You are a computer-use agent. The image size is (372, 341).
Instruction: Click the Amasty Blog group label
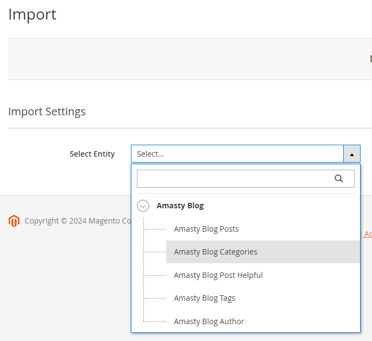(x=180, y=206)
